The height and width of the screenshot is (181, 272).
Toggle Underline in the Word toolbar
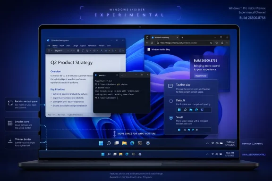[x=87, y=50]
